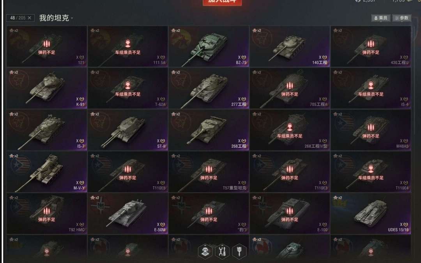This screenshot has width=421, height=263.
Task: Select the UDES 15/16 tank card
Action: (371, 214)
